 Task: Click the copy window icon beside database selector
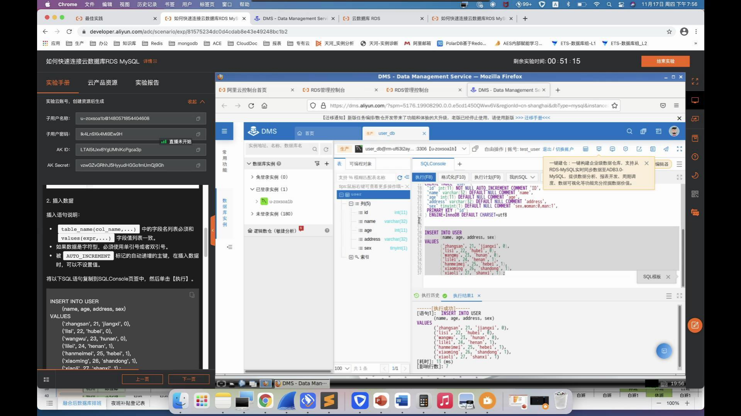475,149
